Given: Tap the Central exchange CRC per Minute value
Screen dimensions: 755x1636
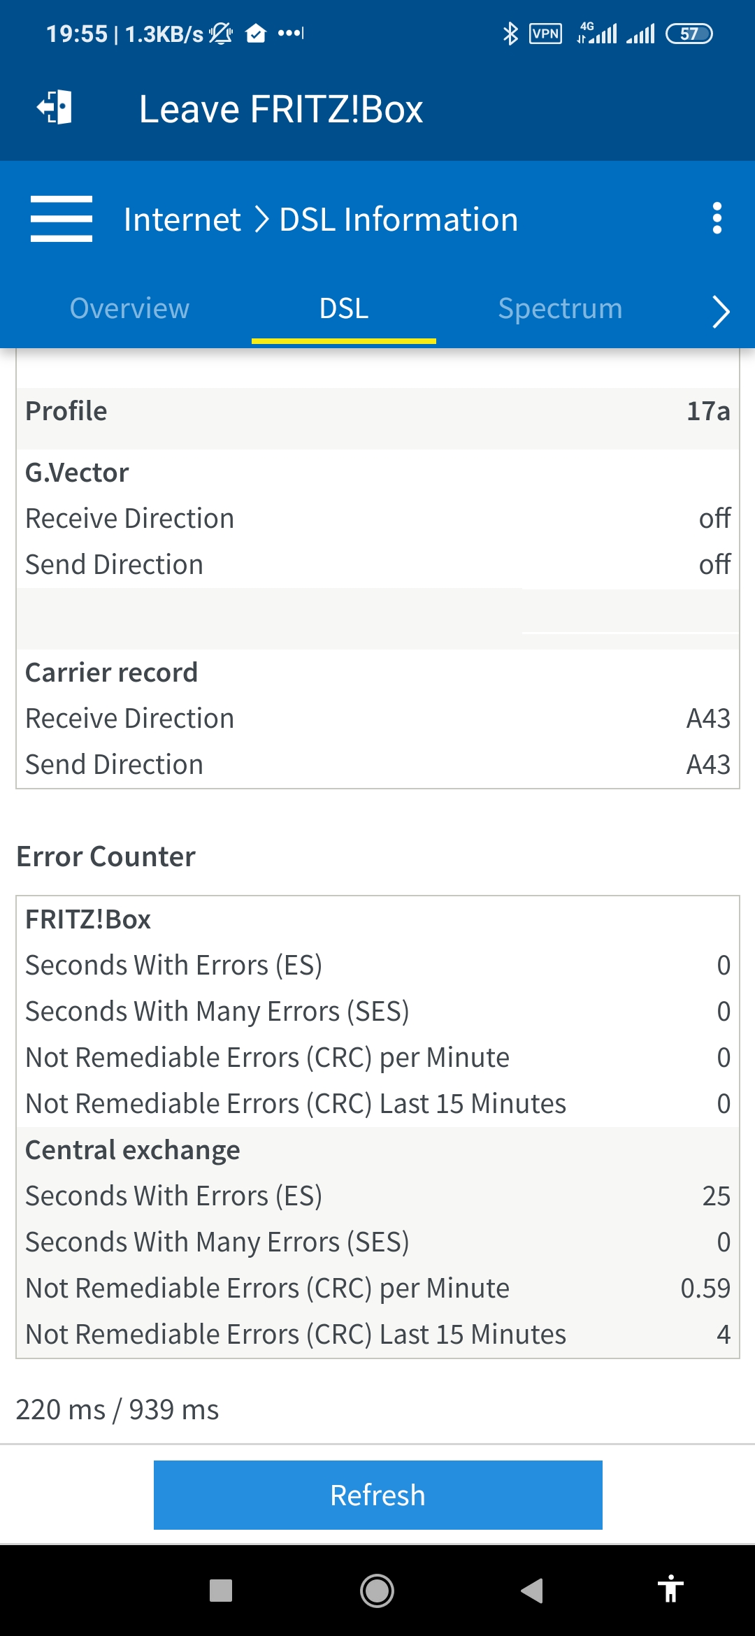Looking at the screenshot, I should 705,1288.
